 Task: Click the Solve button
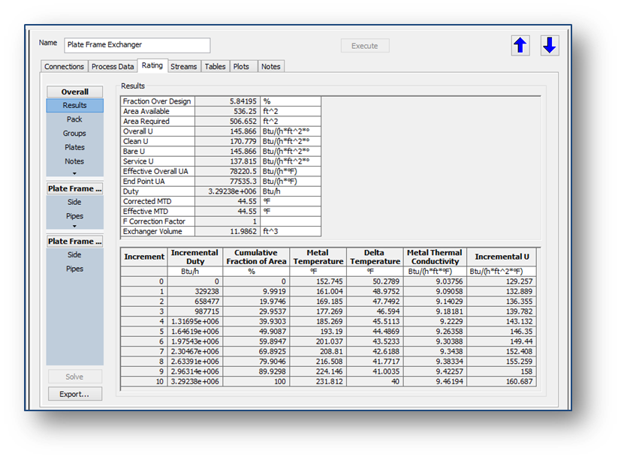pyautogui.click(x=74, y=377)
